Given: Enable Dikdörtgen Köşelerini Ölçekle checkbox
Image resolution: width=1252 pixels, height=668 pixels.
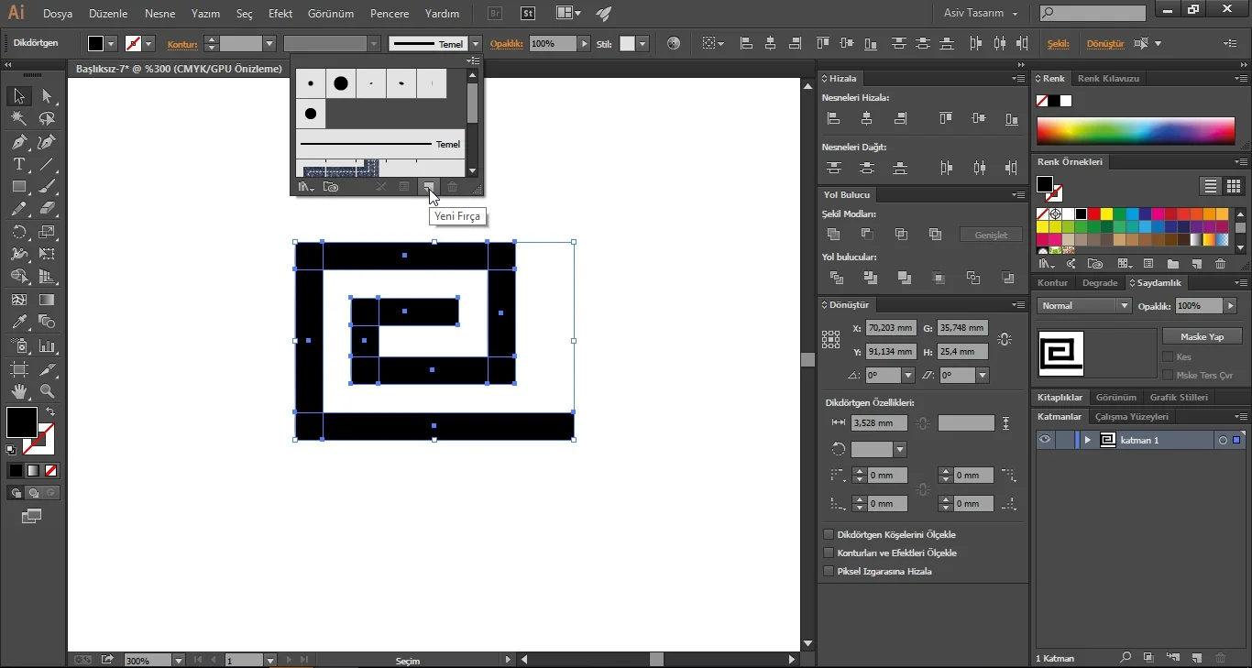Looking at the screenshot, I should tap(829, 534).
